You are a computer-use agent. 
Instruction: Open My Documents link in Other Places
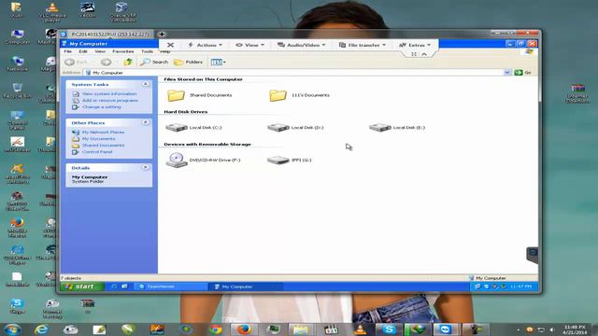click(98, 139)
